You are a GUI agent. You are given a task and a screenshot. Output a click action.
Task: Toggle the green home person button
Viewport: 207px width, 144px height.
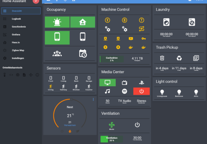(x=83, y=22)
